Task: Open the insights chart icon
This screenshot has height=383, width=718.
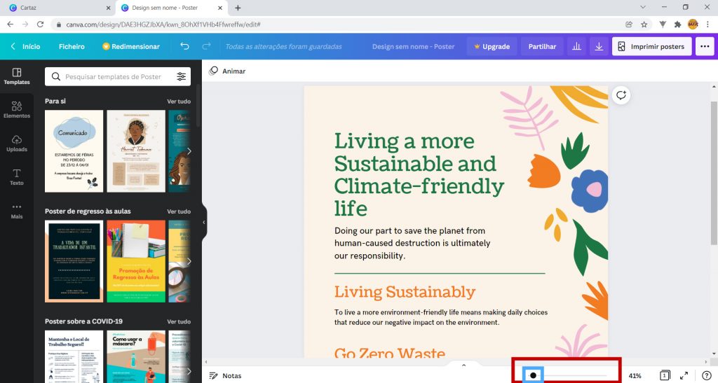Action: [576, 46]
